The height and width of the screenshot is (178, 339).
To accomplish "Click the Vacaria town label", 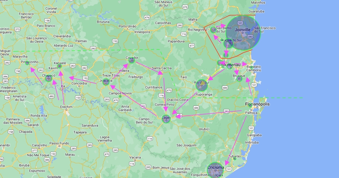I will point(135,157).
